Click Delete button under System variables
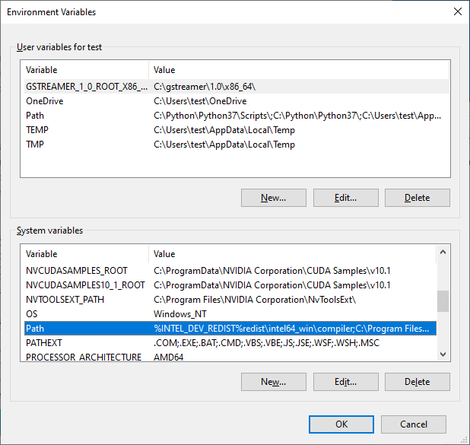 click(417, 382)
